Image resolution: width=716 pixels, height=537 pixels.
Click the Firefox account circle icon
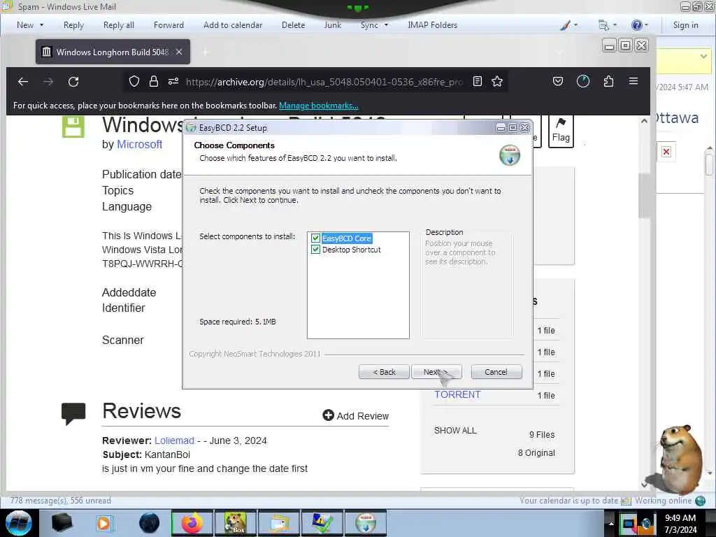tap(582, 81)
